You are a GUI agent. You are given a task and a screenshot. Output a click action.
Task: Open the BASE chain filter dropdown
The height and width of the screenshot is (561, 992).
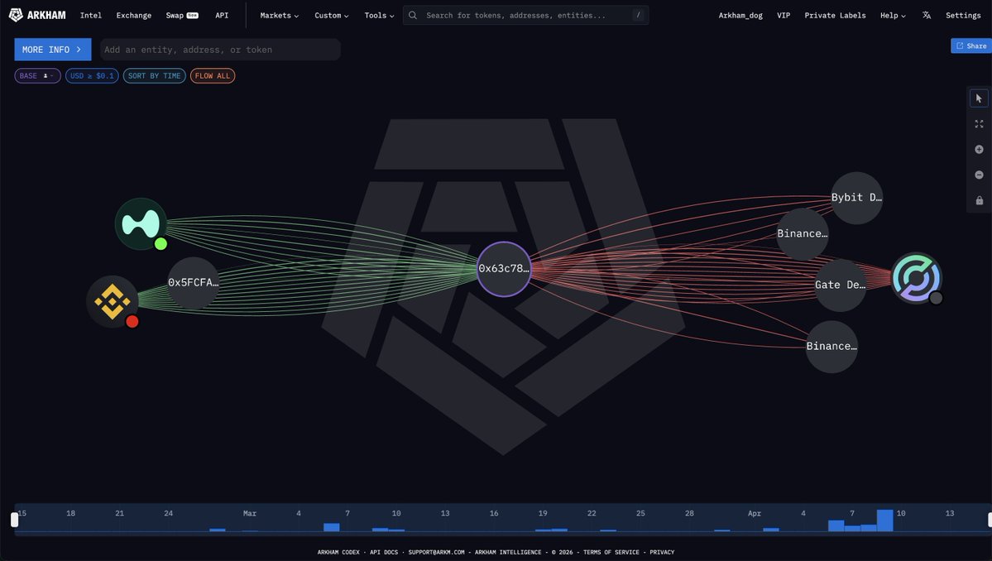(x=37, y=76)
